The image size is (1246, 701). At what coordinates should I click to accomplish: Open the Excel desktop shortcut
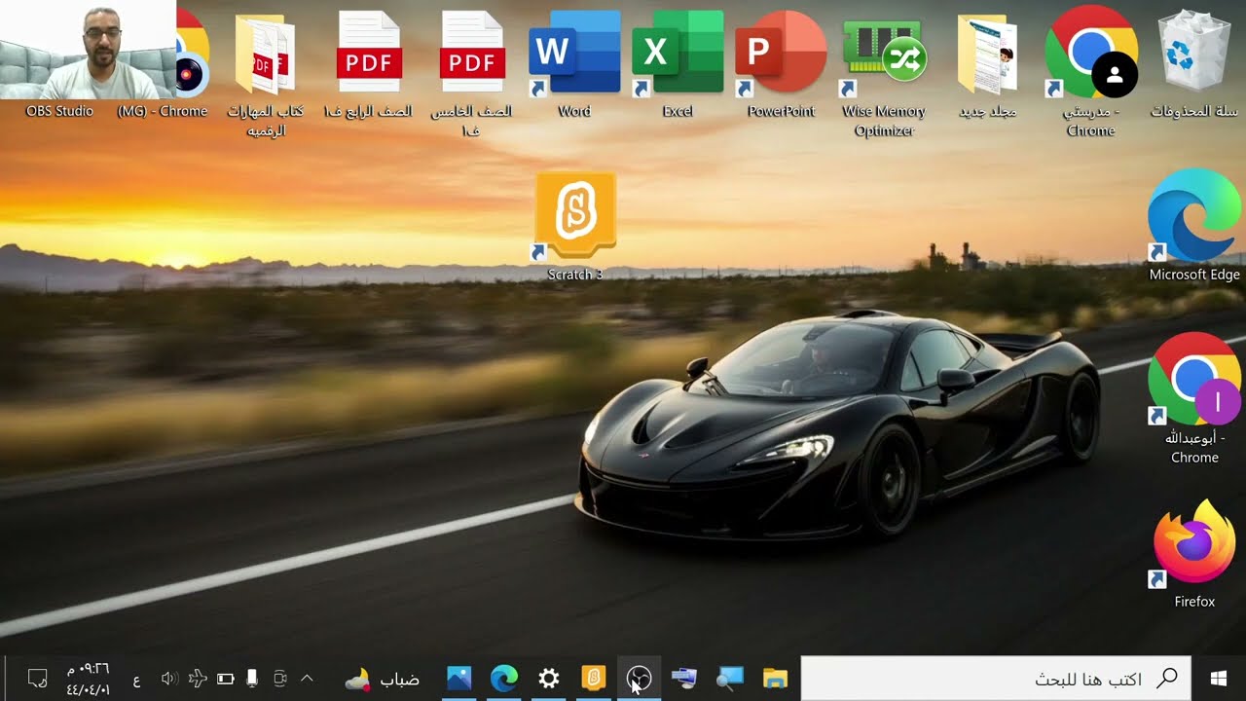[677, 55]
